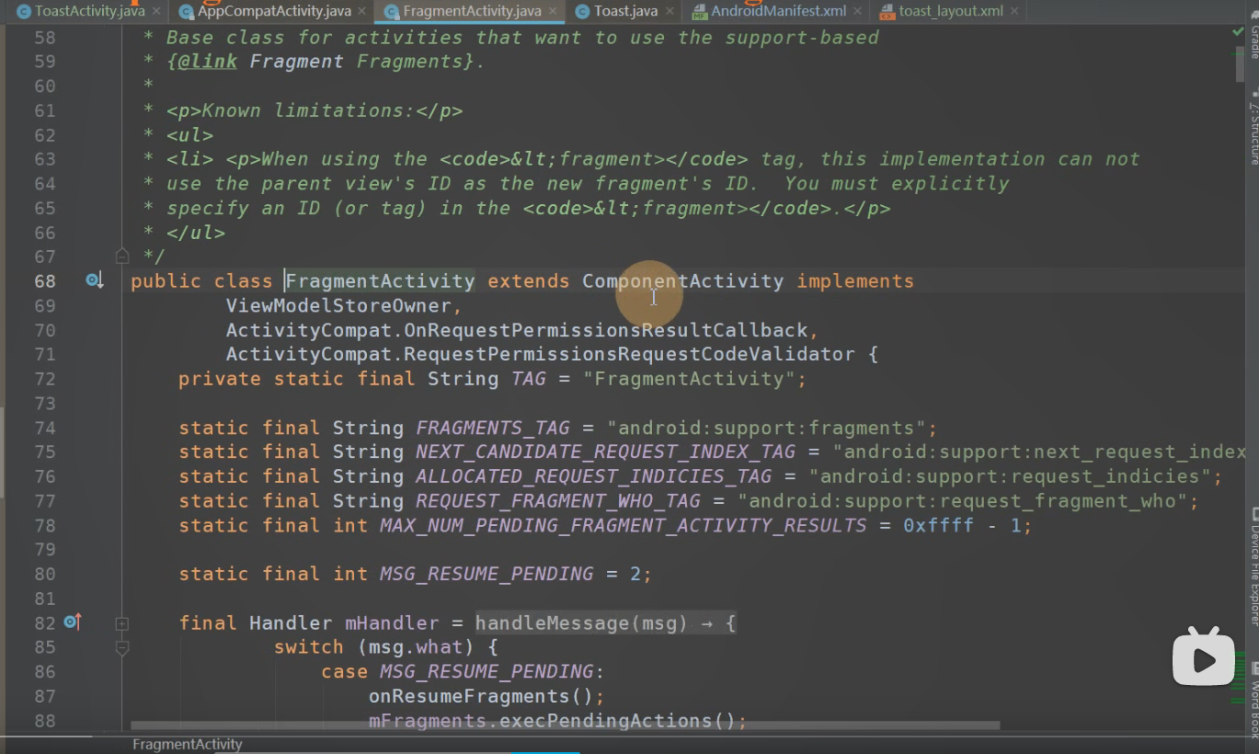The width and height of the screenshot is (1259, 754).
Task: Click FRAGMENTS_TAG constant on line 74
Action: point(493,428)
